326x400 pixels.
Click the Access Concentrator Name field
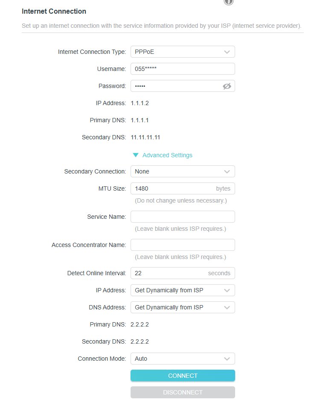183,245
